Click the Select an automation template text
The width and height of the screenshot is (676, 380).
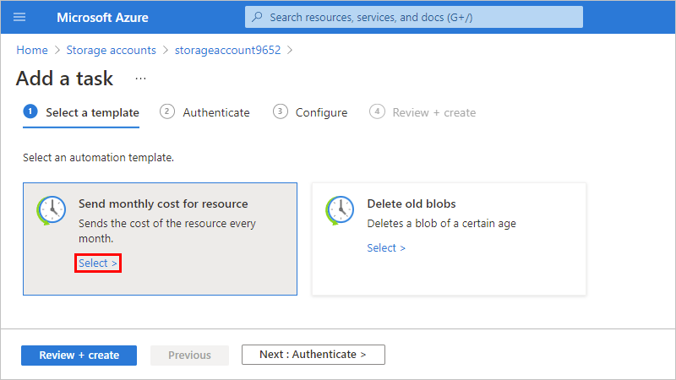(x=98, y=158)
